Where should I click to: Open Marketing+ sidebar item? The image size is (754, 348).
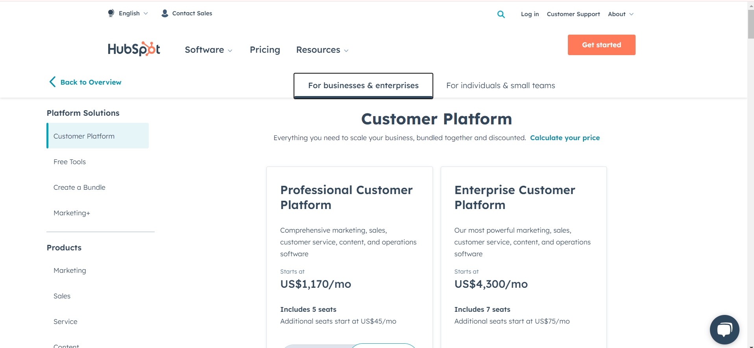[72, 213]
